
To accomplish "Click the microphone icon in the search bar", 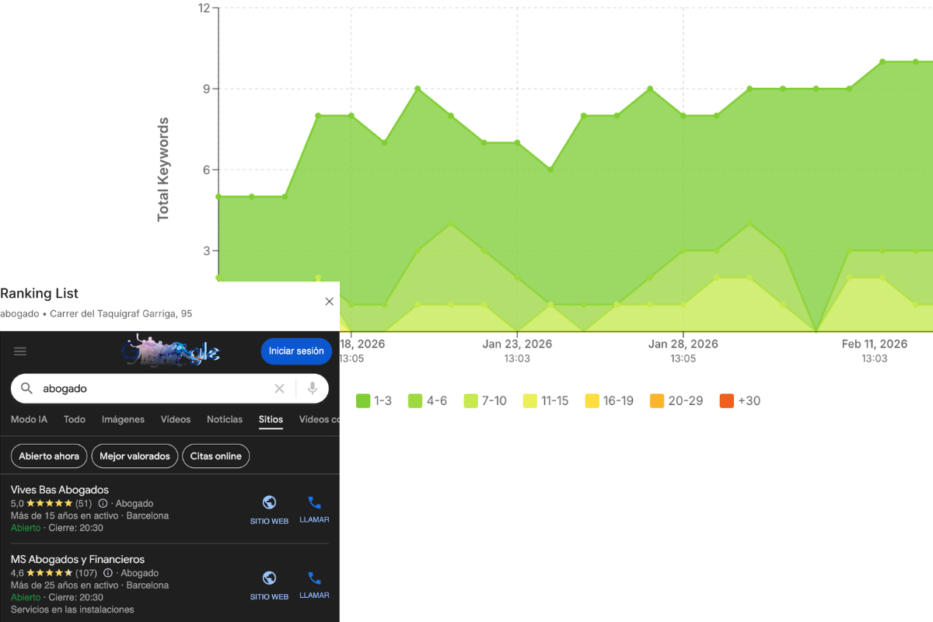I will pos(311,388).
